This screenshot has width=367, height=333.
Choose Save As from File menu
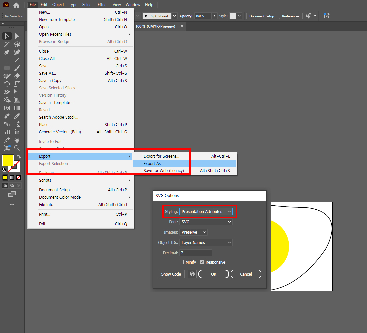(x=81, y=73)
